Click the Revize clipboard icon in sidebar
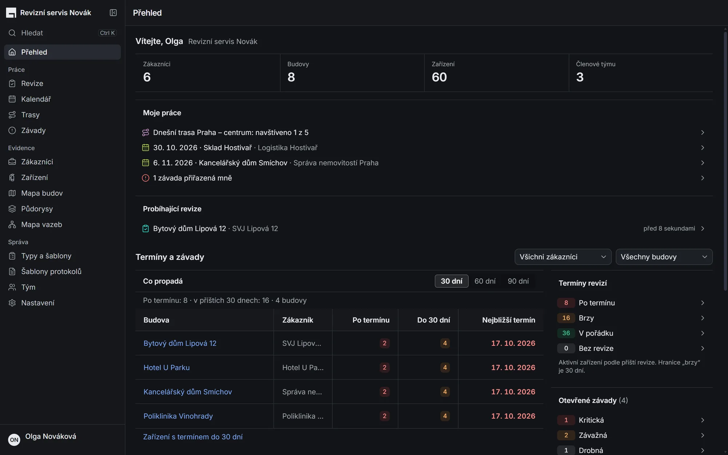This screenshot has width=728, height=455. tap(12, 83)
